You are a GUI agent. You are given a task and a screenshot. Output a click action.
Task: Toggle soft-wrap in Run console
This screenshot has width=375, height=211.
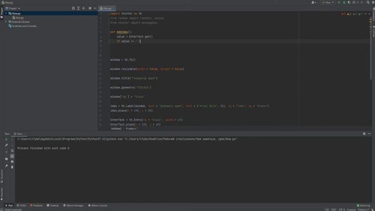tap(12, 151)
